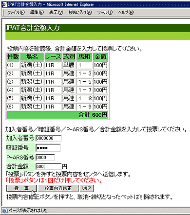
Task: Select the 馬組 cell showing 1－3
Action: coord(84,73)
